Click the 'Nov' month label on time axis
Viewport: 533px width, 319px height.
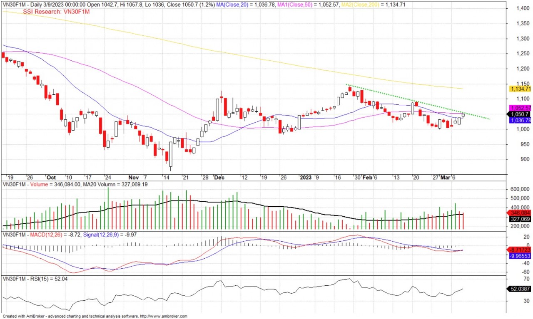pos(133,177)
